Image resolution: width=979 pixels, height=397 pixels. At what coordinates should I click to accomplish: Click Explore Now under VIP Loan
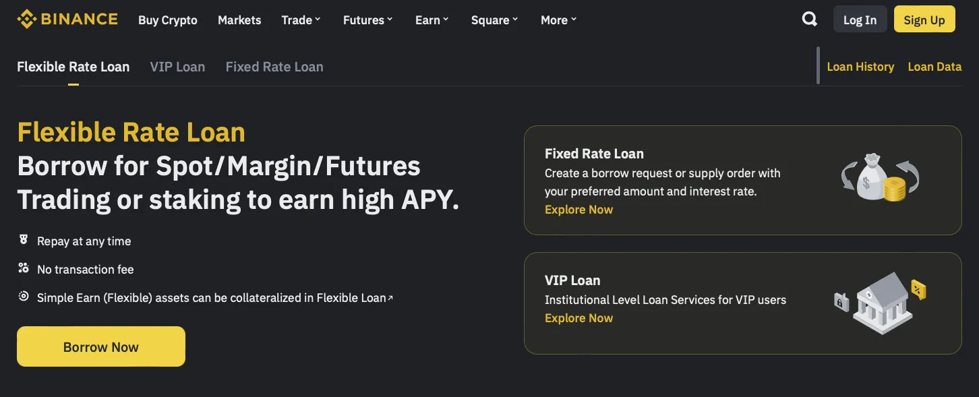(x=578, y=317)
